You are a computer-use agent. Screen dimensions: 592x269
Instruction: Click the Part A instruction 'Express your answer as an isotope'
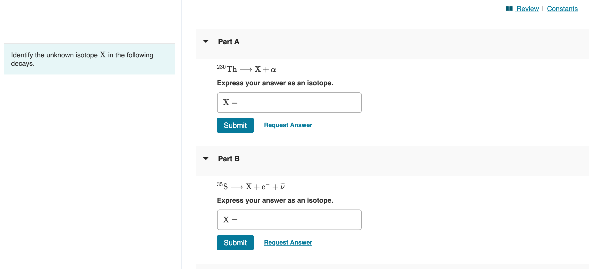click(275, 83)
